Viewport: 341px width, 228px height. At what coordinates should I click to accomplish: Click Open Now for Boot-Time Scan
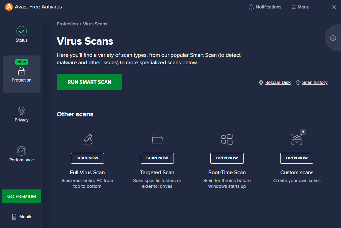(227, 158)
